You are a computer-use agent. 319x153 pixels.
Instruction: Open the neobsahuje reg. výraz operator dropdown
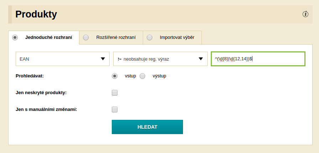[x=160, y=59]
